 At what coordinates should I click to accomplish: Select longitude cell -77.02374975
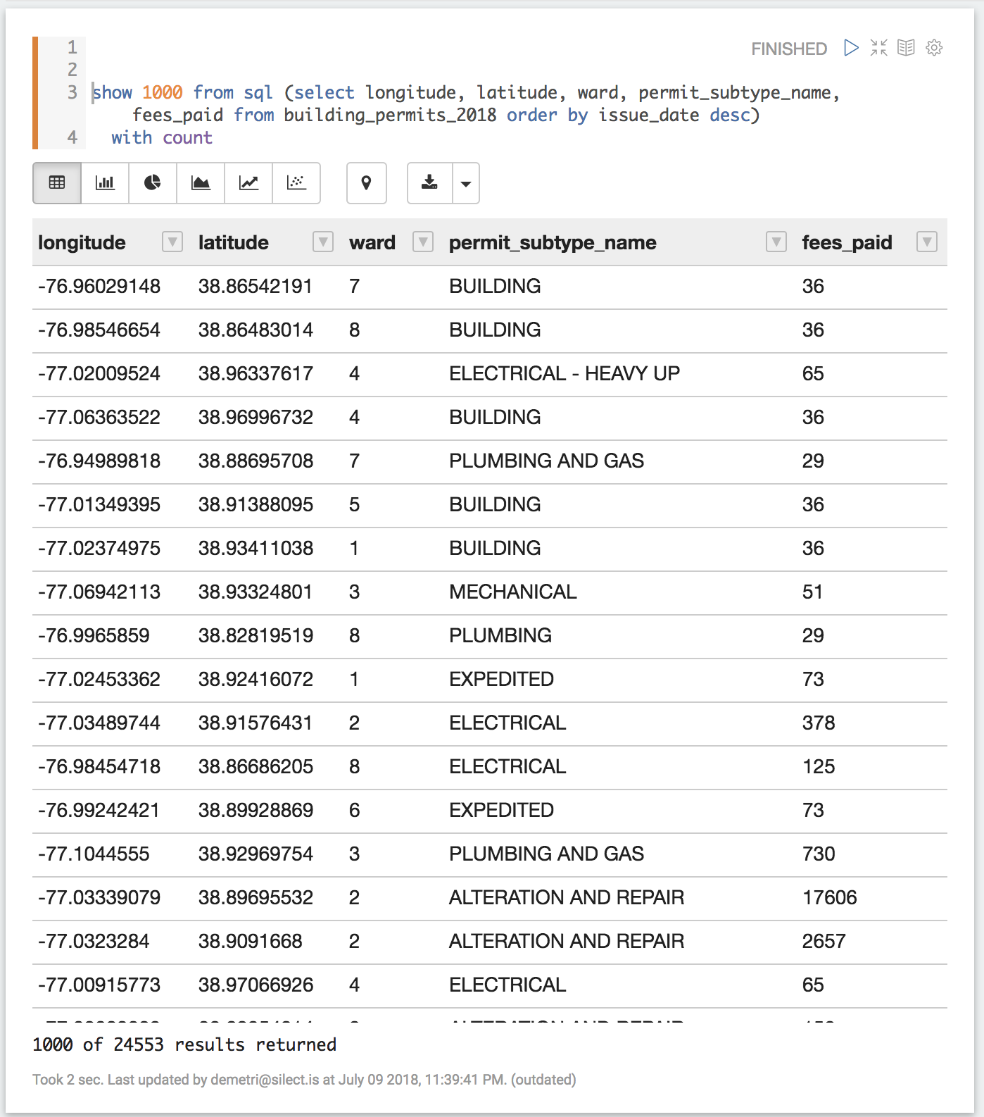99,549
